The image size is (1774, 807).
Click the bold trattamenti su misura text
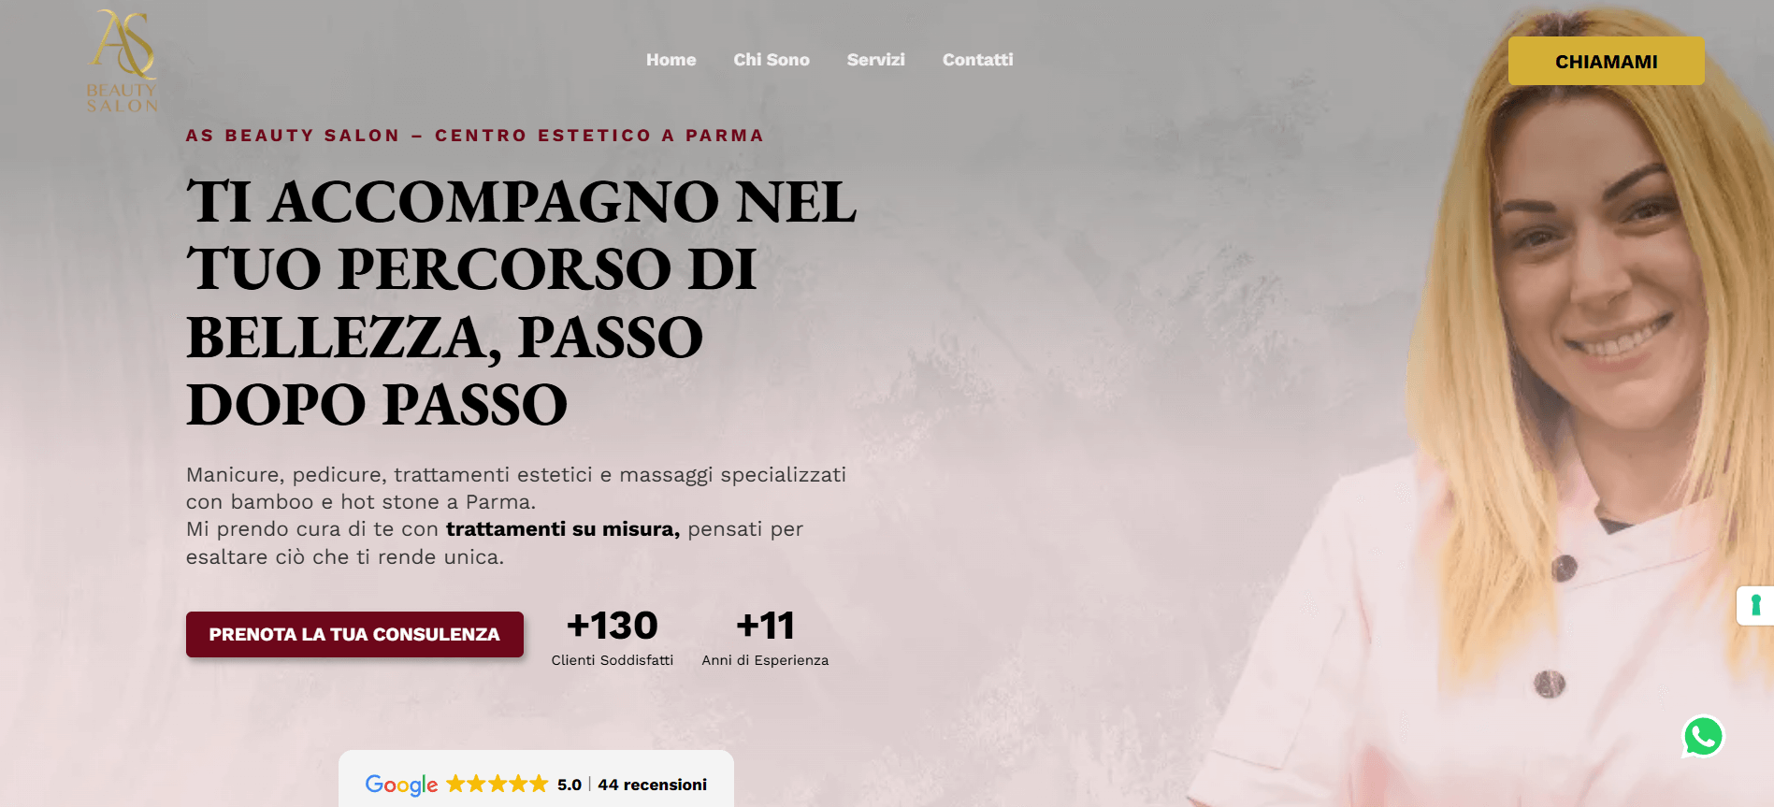563,529
